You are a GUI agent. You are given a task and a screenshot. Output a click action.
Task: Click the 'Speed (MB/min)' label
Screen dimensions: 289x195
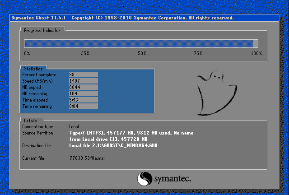pos(37,81)
